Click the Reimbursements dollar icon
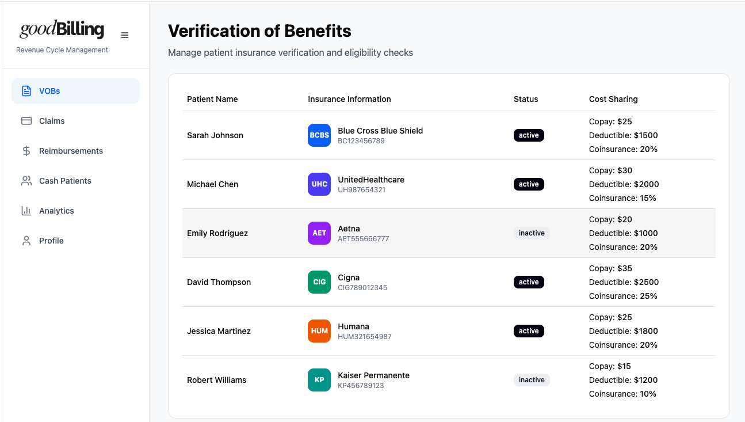 [26, 151]
